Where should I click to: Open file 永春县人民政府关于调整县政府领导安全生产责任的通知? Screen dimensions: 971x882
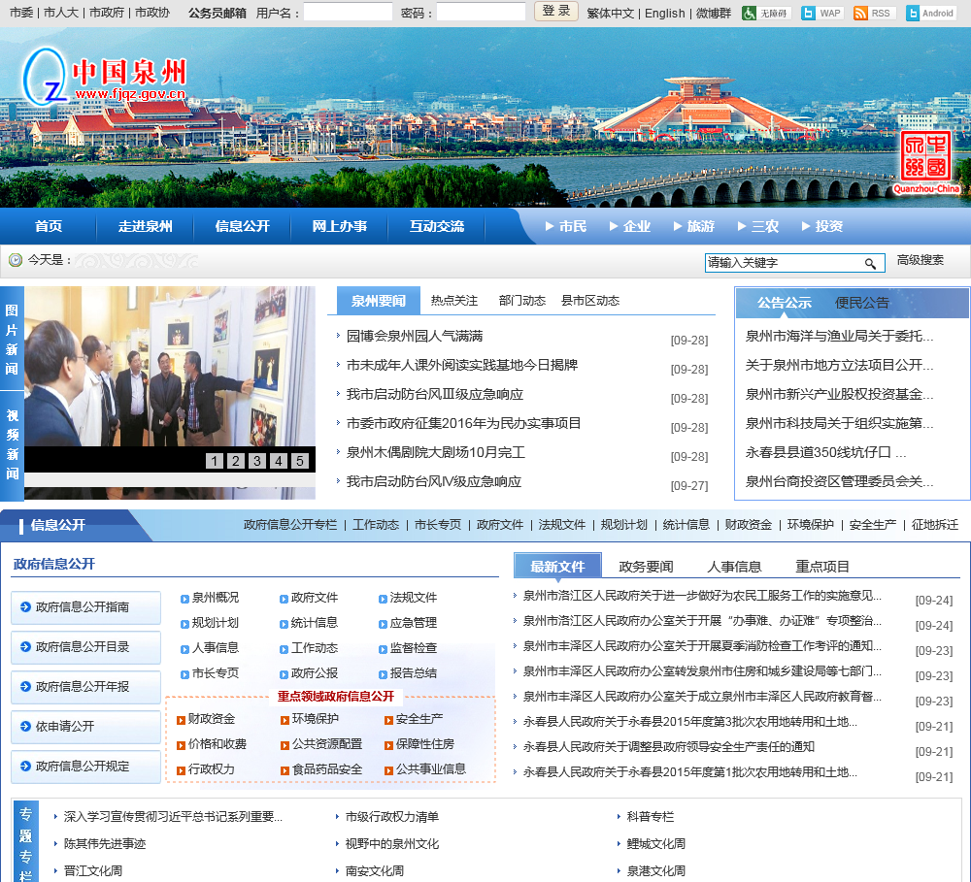coord(668,747)
